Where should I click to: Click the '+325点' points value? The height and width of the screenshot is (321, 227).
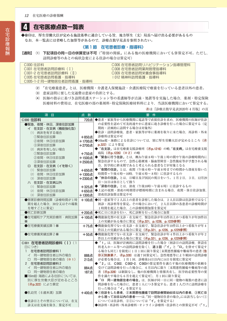point(87,187)
